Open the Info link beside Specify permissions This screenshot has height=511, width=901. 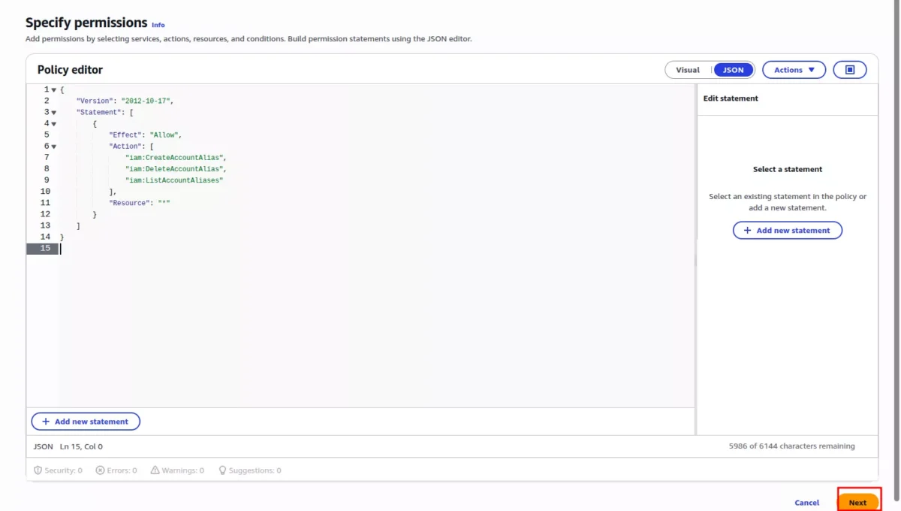pyautogui.click(x=158, y=25)
